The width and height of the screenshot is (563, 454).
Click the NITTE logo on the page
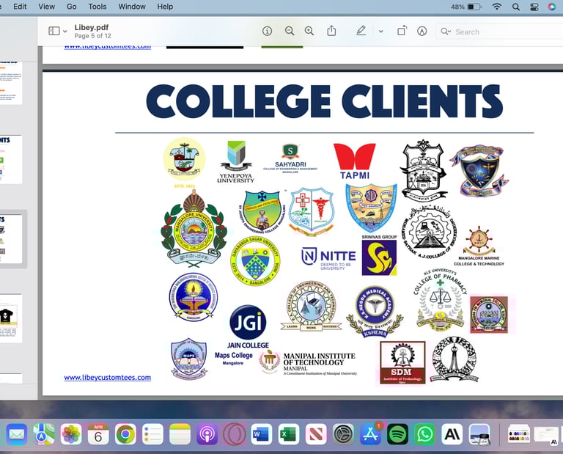[328, 258]
